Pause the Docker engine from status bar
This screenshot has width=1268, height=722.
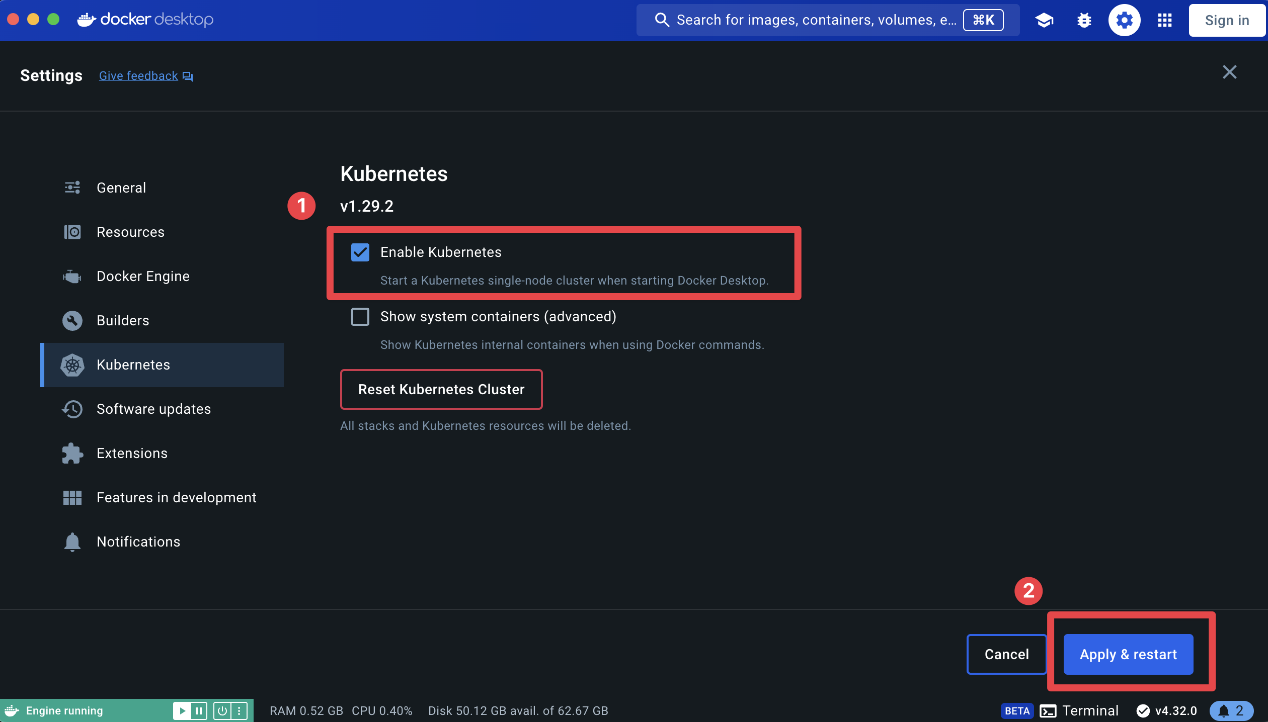(199, 710)
